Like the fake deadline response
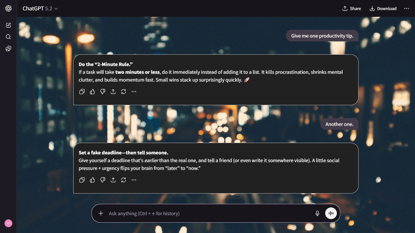 click(92, 180)
